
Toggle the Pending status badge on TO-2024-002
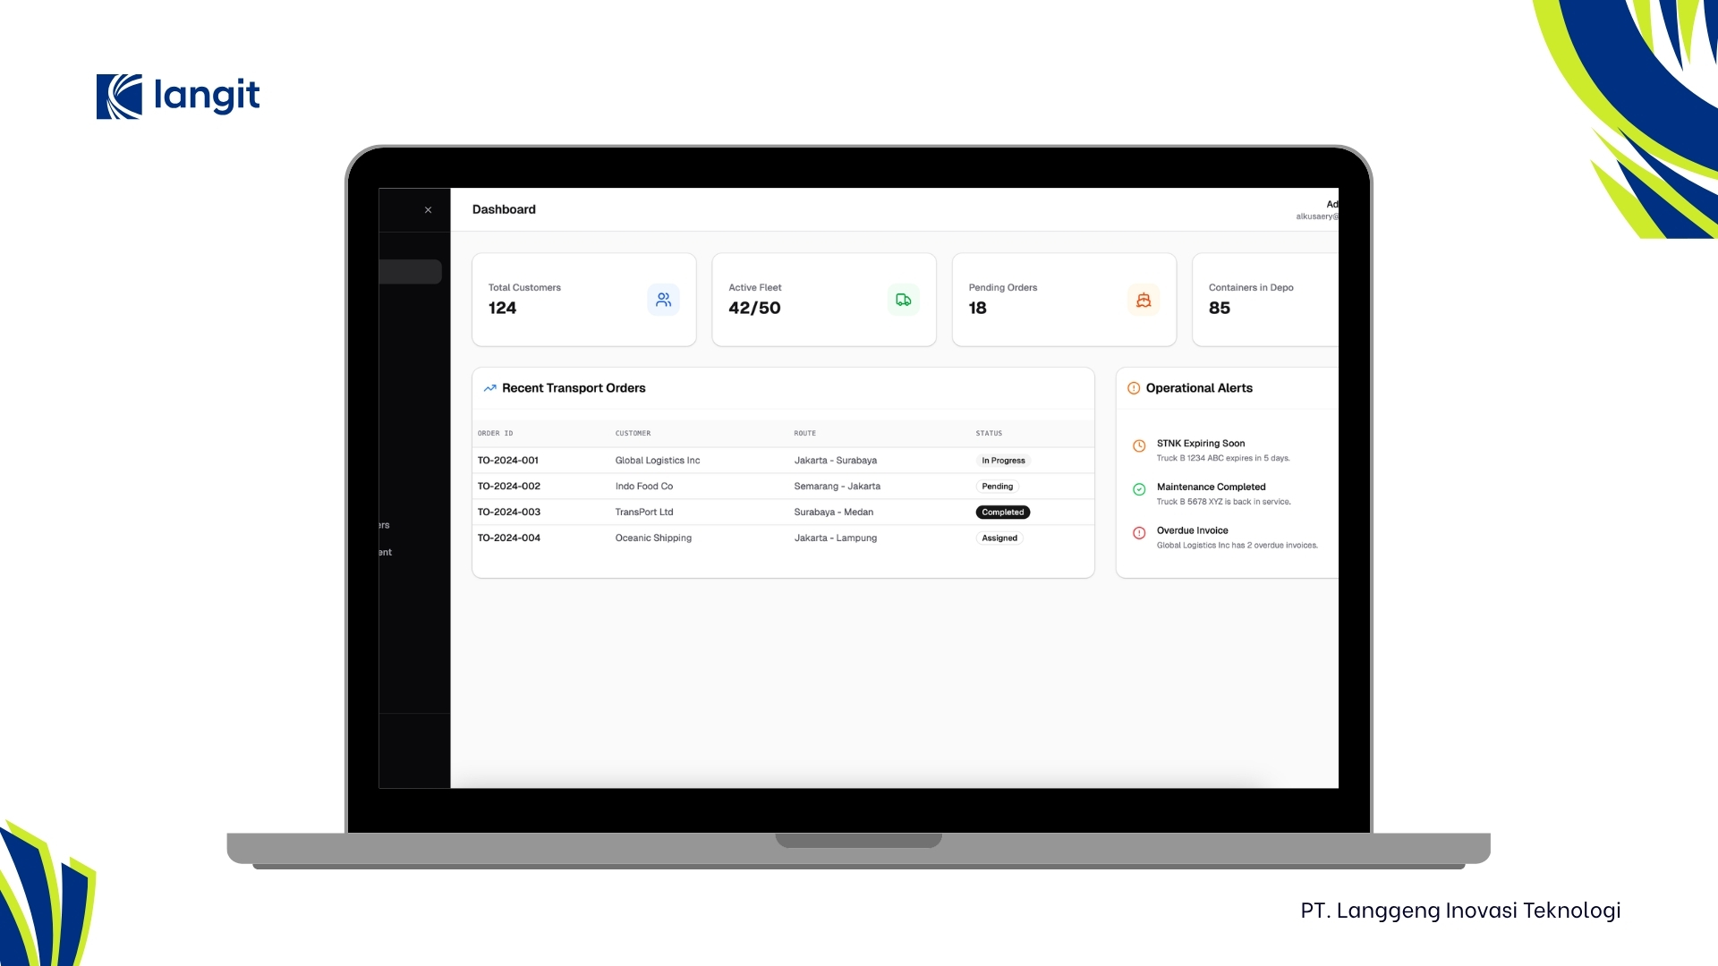[997, 486]
